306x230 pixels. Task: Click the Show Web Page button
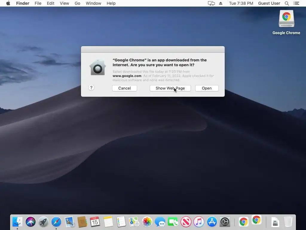[170, 88]
